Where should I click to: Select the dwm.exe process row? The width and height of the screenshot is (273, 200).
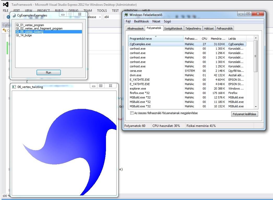click(187, 75)
